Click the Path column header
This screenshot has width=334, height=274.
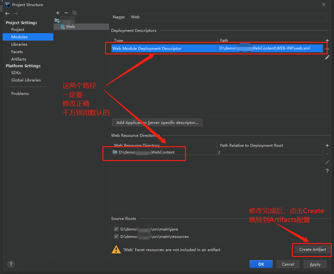coord(270,40)
